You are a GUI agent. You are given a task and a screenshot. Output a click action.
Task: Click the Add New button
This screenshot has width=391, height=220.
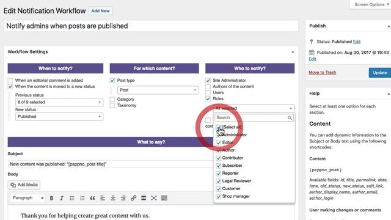100,11
